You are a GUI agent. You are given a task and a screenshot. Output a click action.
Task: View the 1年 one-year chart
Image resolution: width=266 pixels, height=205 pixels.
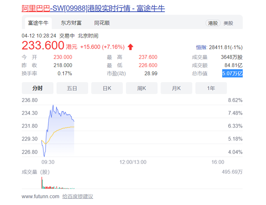tap(211, 88)
